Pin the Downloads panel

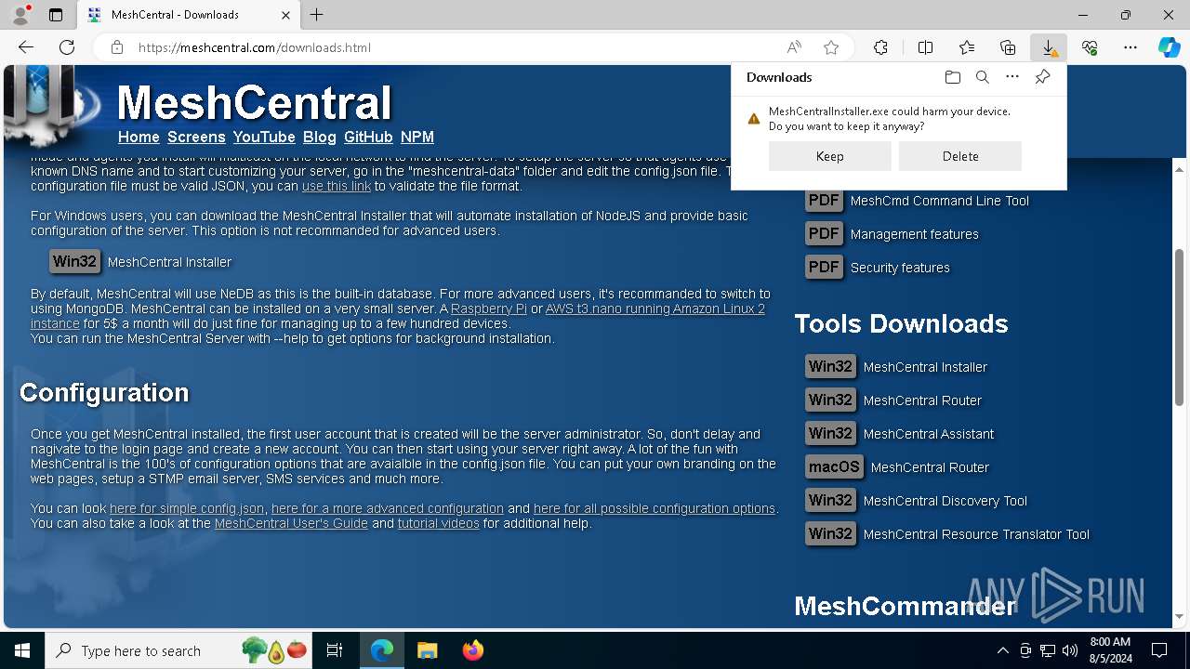[x=1043, y=77]
